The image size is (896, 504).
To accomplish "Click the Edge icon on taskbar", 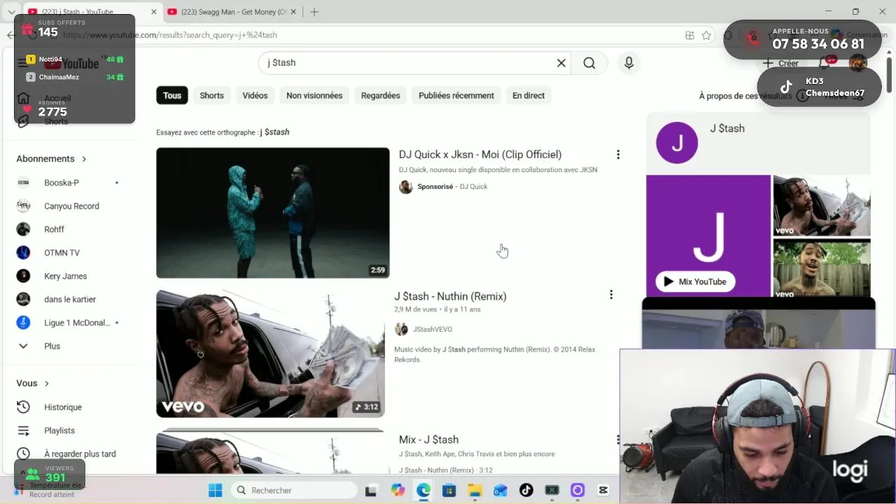I will (x=423, y=490).
